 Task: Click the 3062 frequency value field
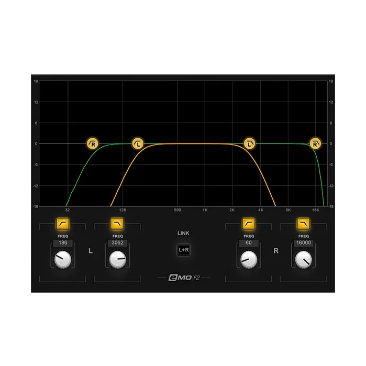pos(117,243)
